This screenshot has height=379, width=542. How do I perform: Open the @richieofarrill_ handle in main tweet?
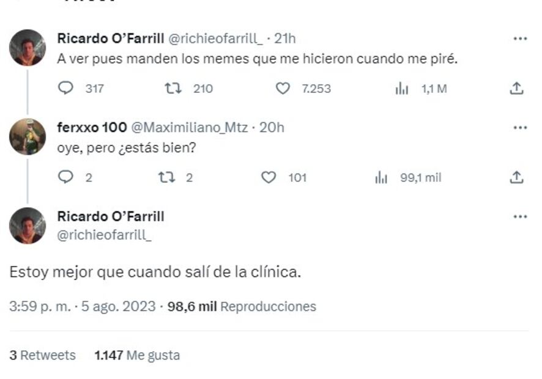click(x=104, y=234)
